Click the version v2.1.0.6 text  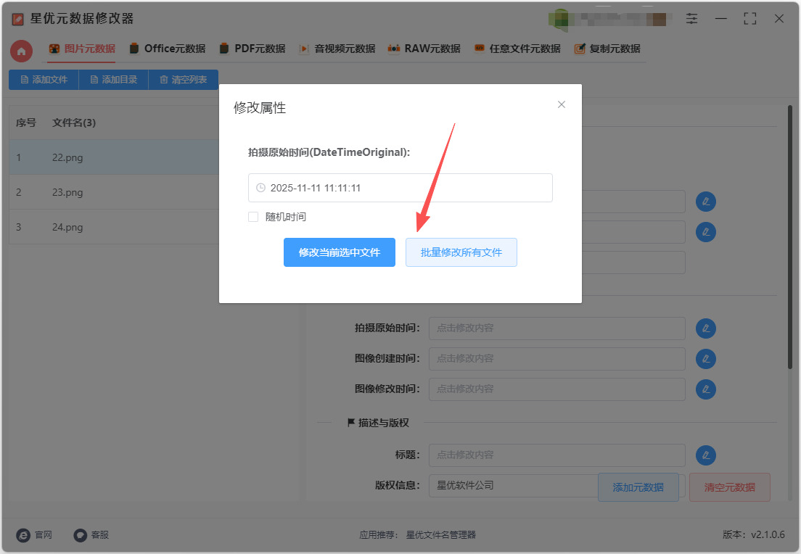pos(754,534)
